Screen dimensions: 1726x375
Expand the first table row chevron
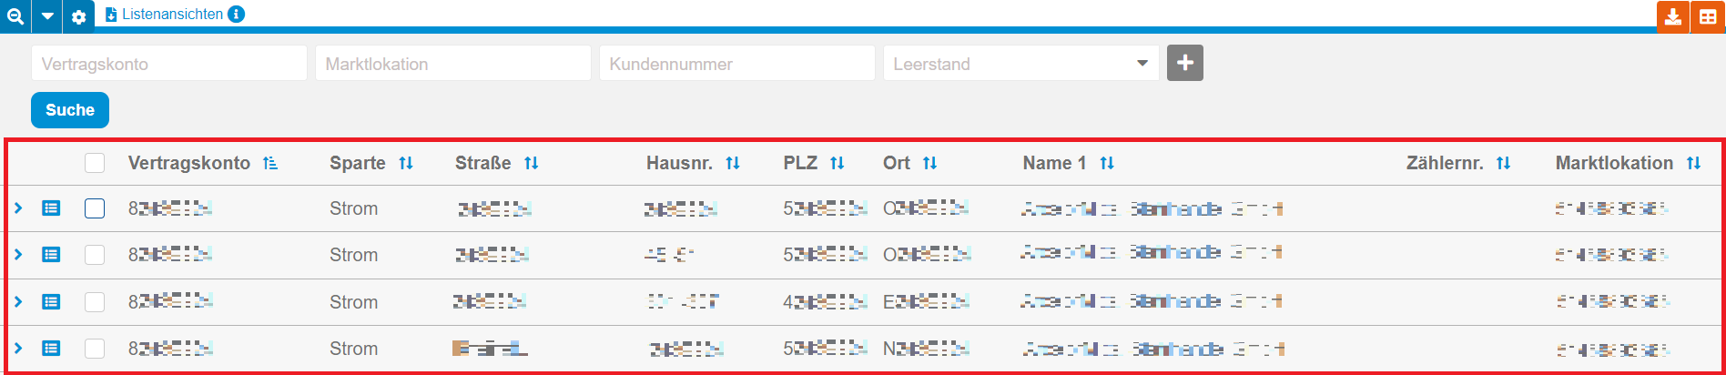(x=18, y=208)
